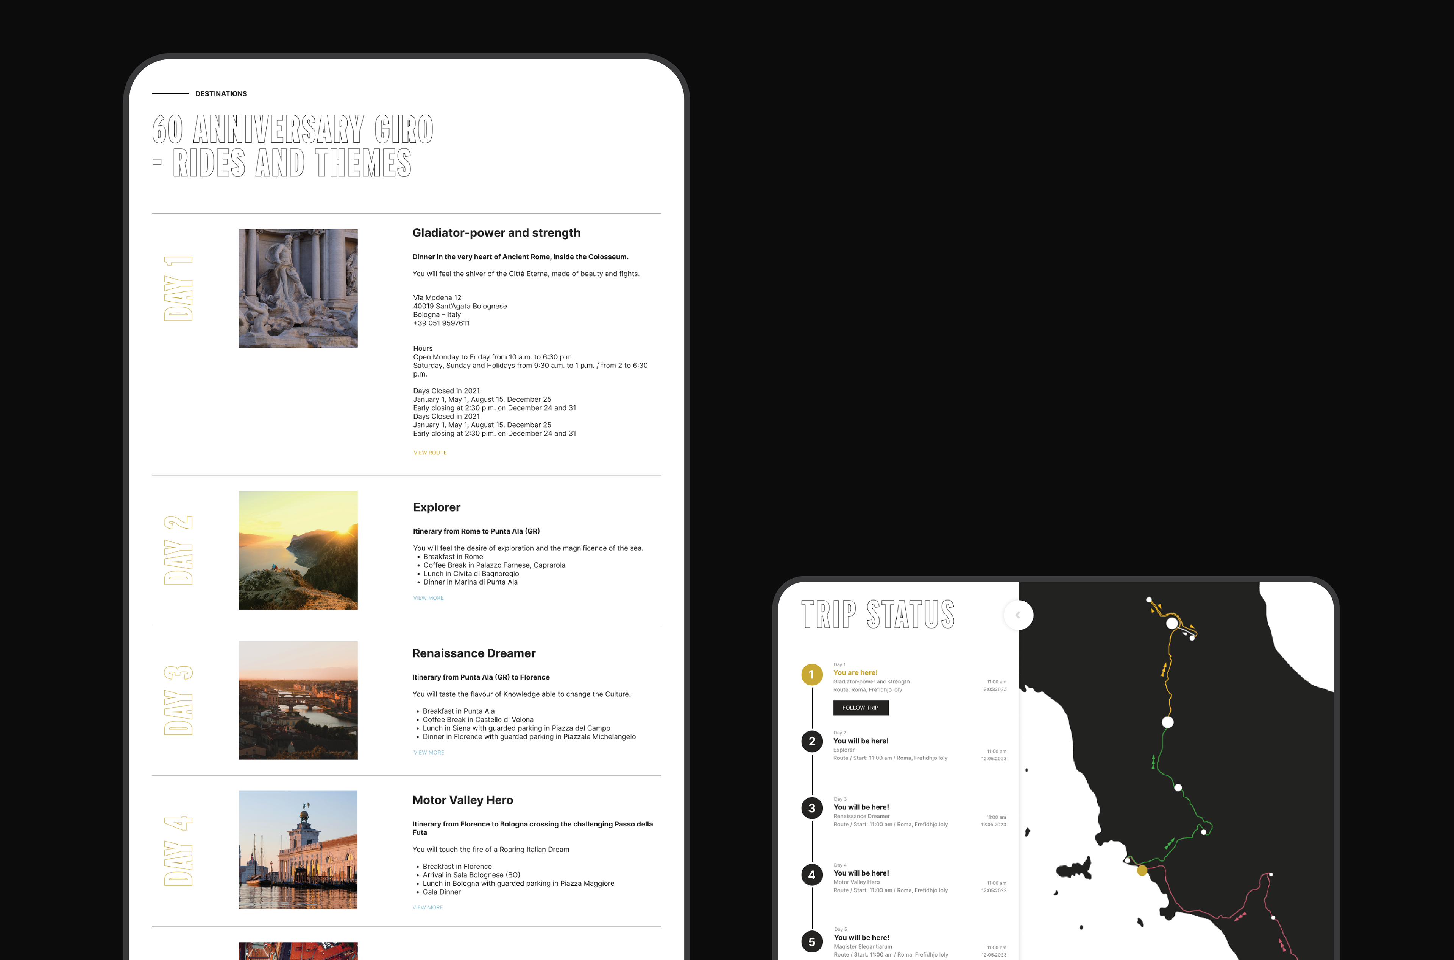Collapse Trip Status panel with chevron arrow

(x=1018, y=615)
